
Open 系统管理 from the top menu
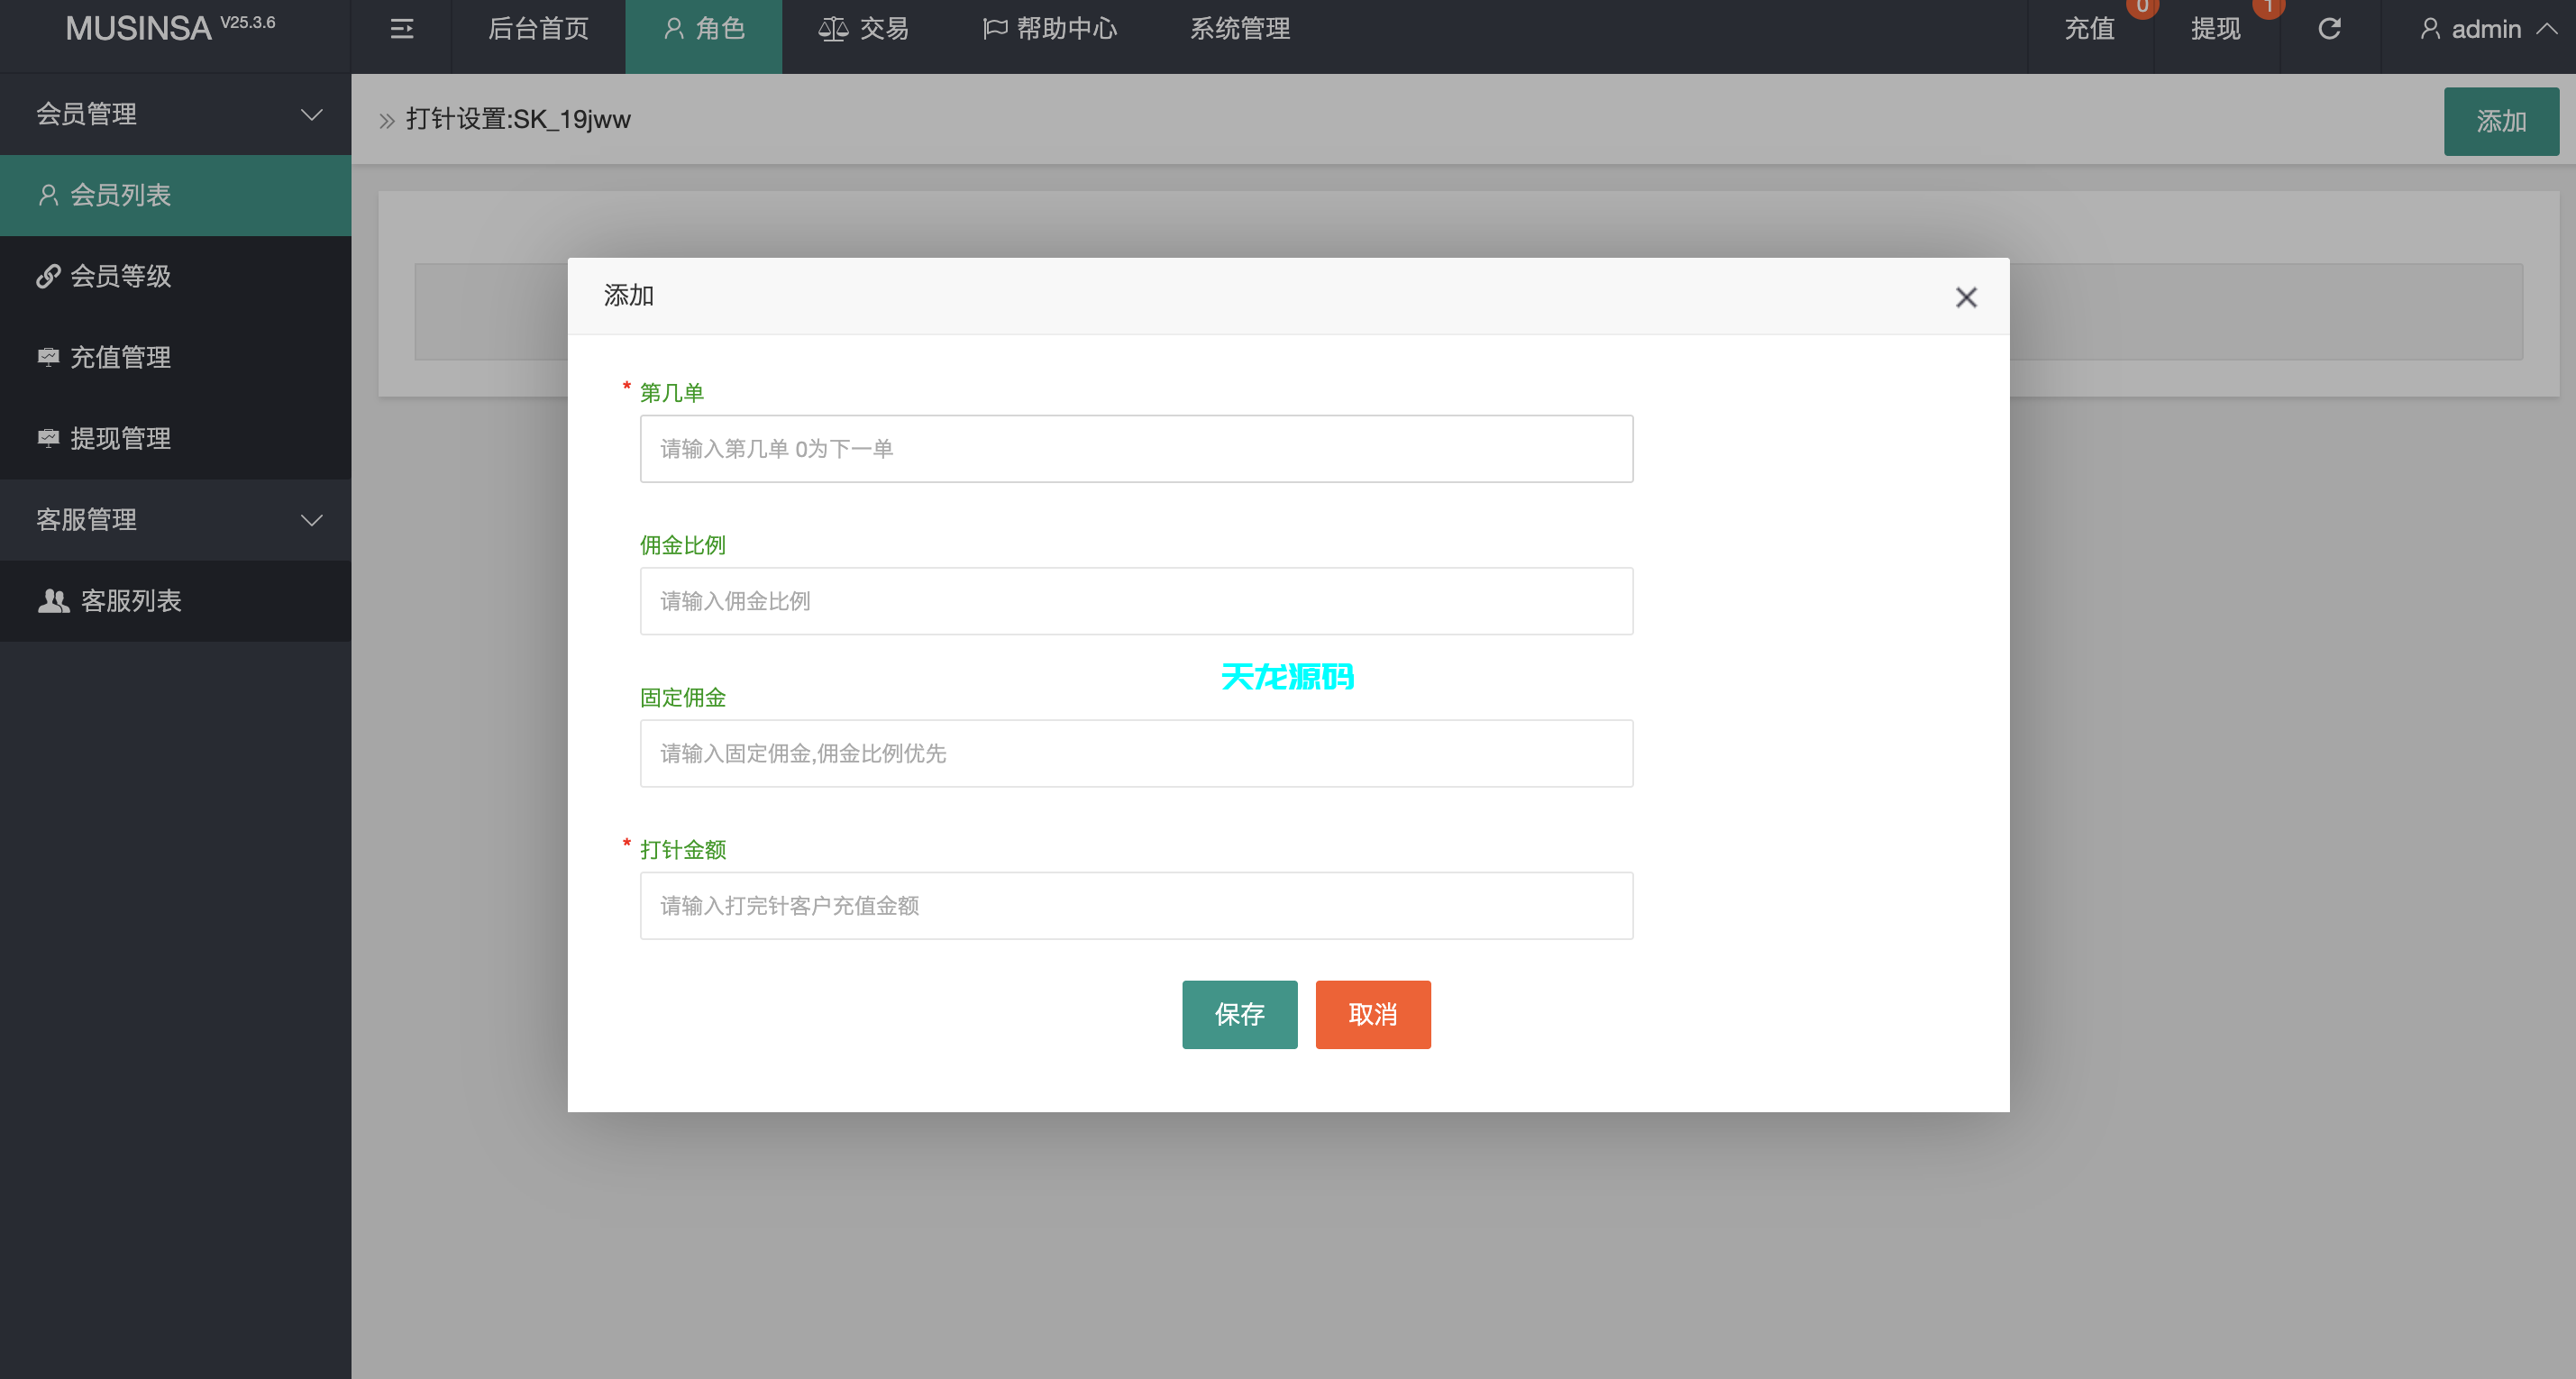[1239, 28]
